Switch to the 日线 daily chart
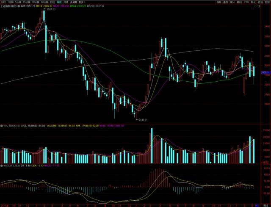This screenshot has height=207, width=271. (53, 2)
